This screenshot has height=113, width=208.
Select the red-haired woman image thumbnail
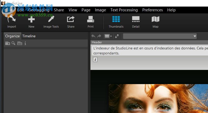pyautogui.click(x=158, y=99)
